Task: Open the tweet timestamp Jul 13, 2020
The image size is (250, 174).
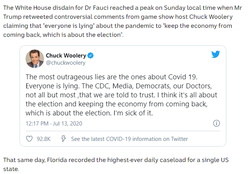Action: 54,123
